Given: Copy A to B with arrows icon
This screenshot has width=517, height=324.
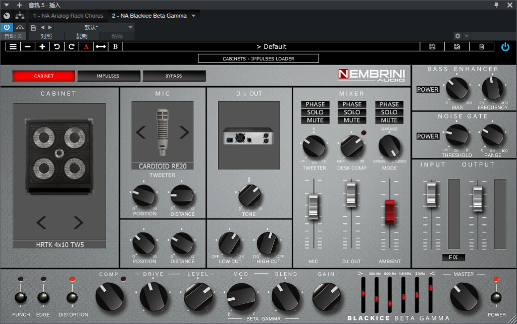Looking at the screenshot, I should pos(100,47).
